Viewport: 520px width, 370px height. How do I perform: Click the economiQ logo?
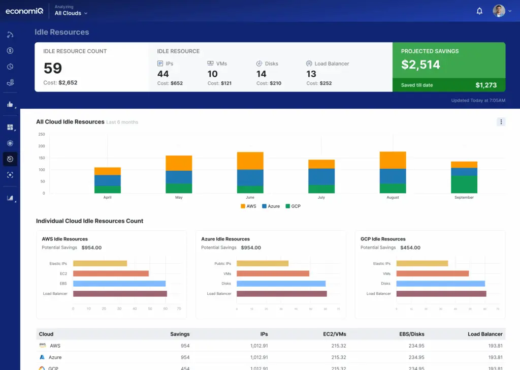(24, 10)
